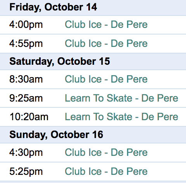Open Friday 4:55pm Club Ice - De Pere link
The image size is (186, 183).
[106, 43]
